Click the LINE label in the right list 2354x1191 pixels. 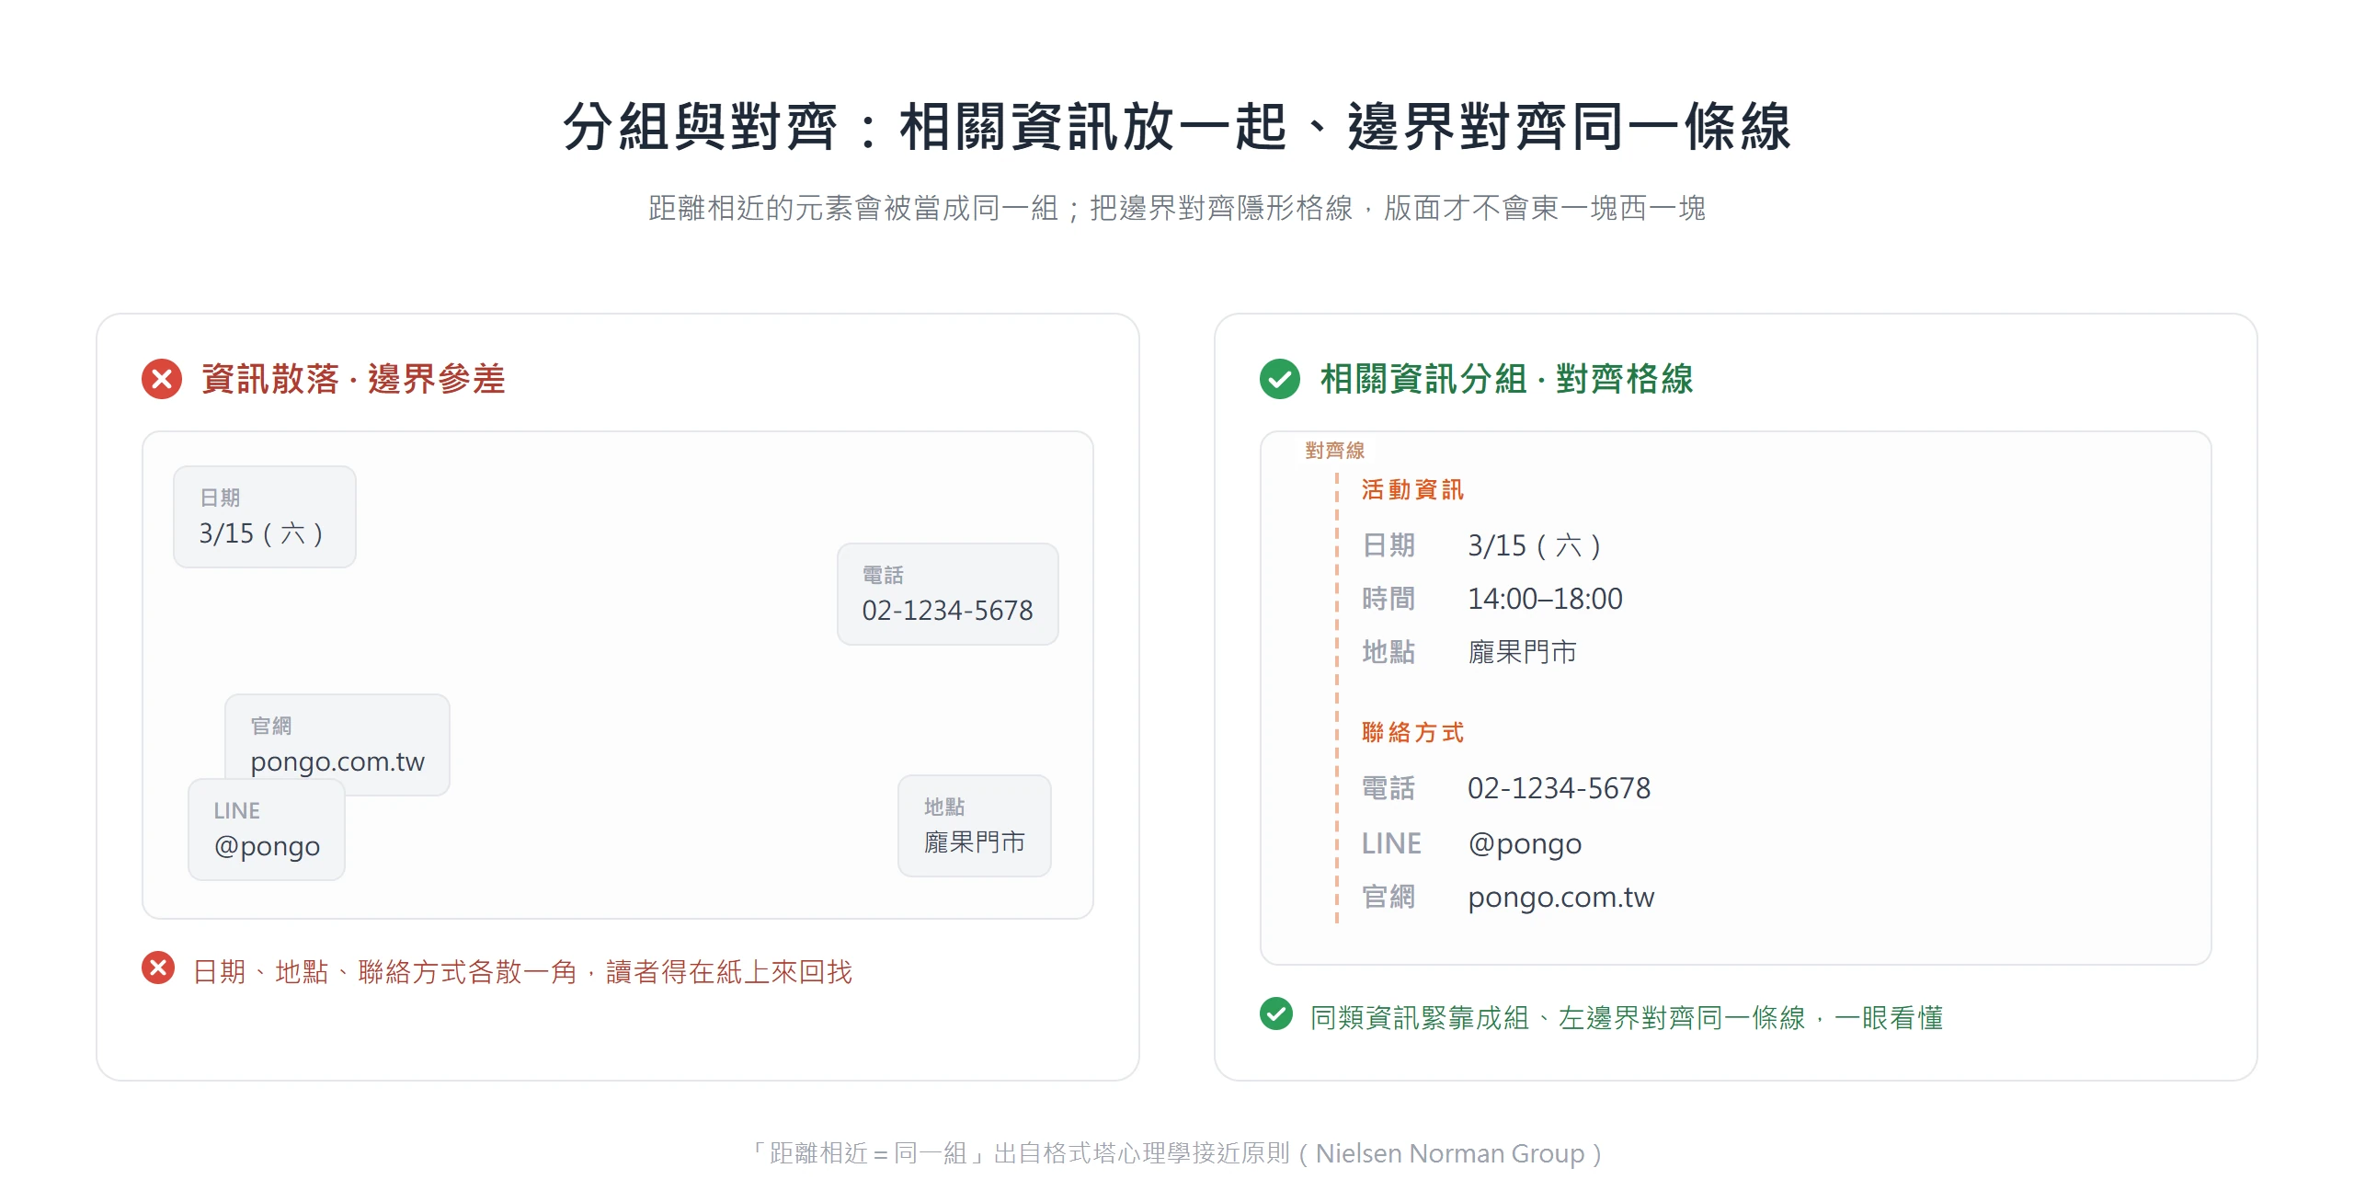coord(1391,843)
